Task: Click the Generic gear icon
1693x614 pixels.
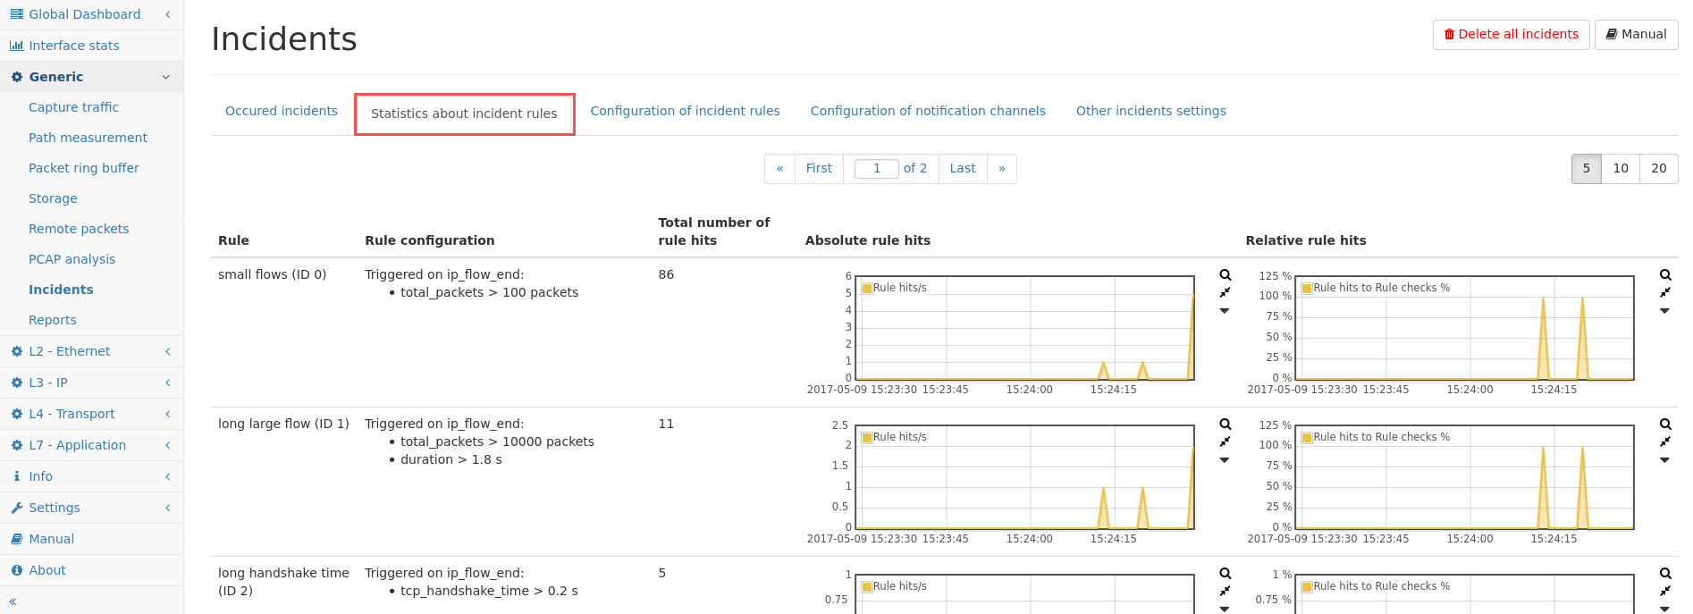Action: (17, 77)
